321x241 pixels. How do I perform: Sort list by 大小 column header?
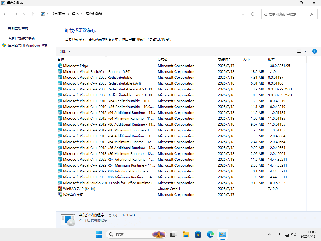tap(246, 59)
